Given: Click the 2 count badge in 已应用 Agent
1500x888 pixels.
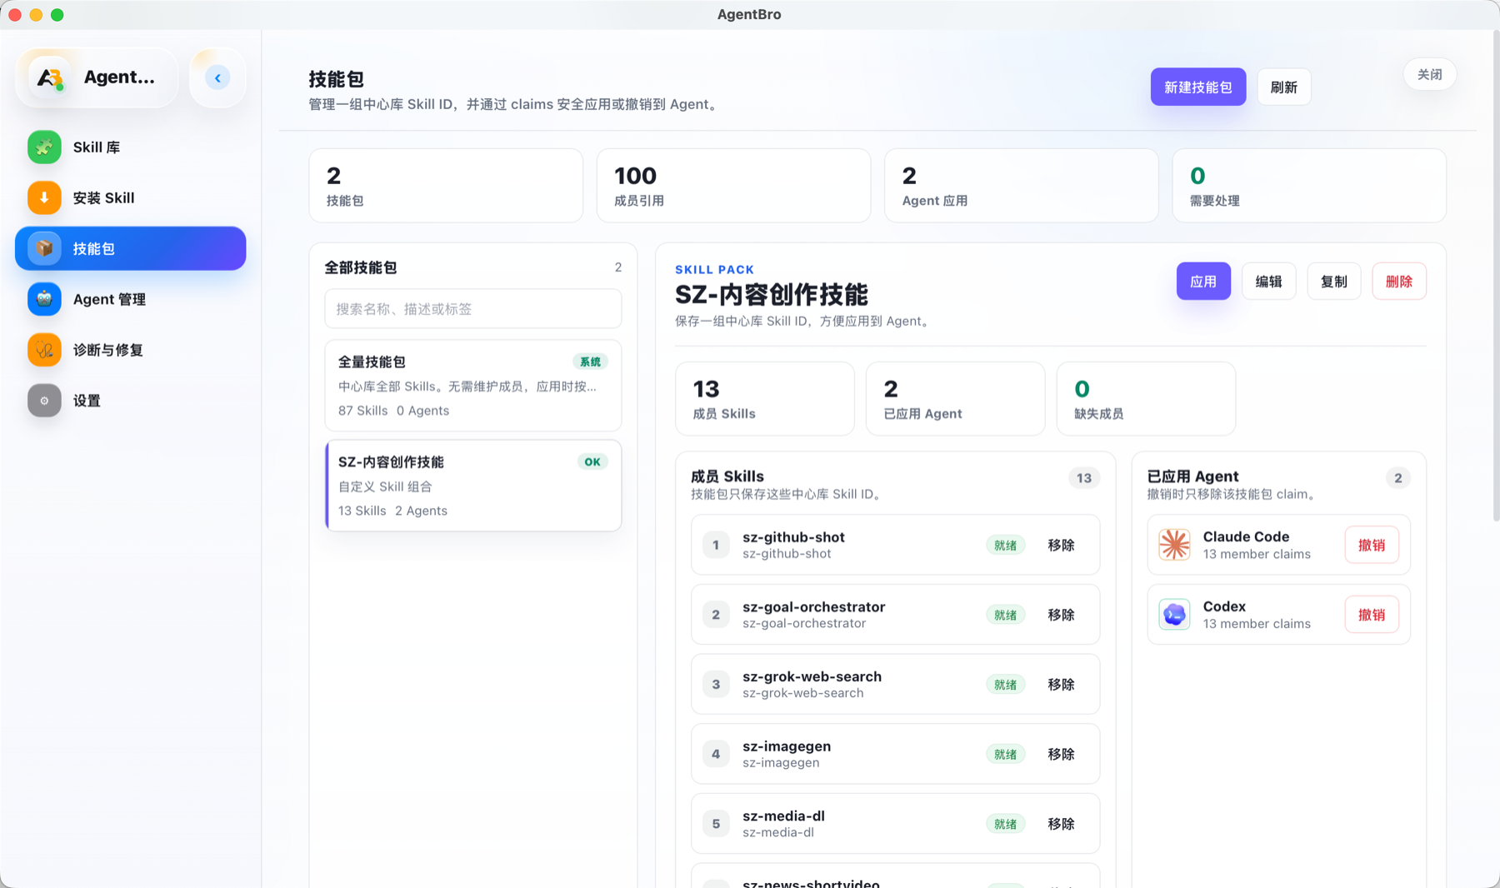Looking at the screenshot, I should [1398, 478].
